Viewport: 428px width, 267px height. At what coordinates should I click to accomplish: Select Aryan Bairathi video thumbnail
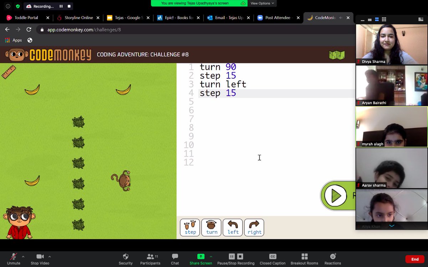[392, 85]
